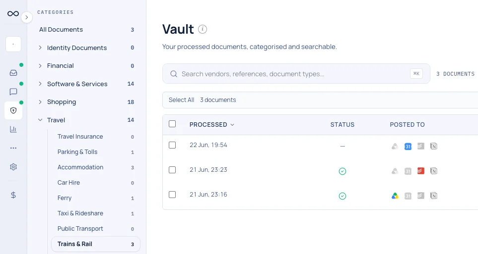Select Ferry subcategory
This screenshot has height=254, width=478.
pyautogui.click(x=96, y=198)
